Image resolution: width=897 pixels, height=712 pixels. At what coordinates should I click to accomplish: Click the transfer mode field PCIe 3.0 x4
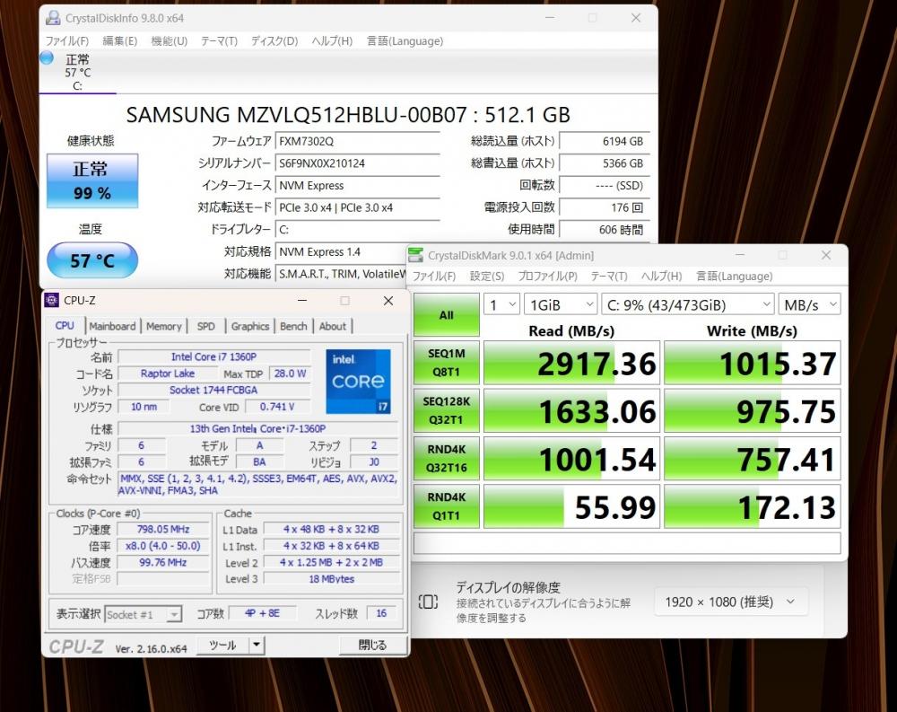358,207
